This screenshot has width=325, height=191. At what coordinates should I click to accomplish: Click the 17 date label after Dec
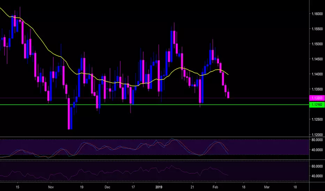click(x=133, y=187)
